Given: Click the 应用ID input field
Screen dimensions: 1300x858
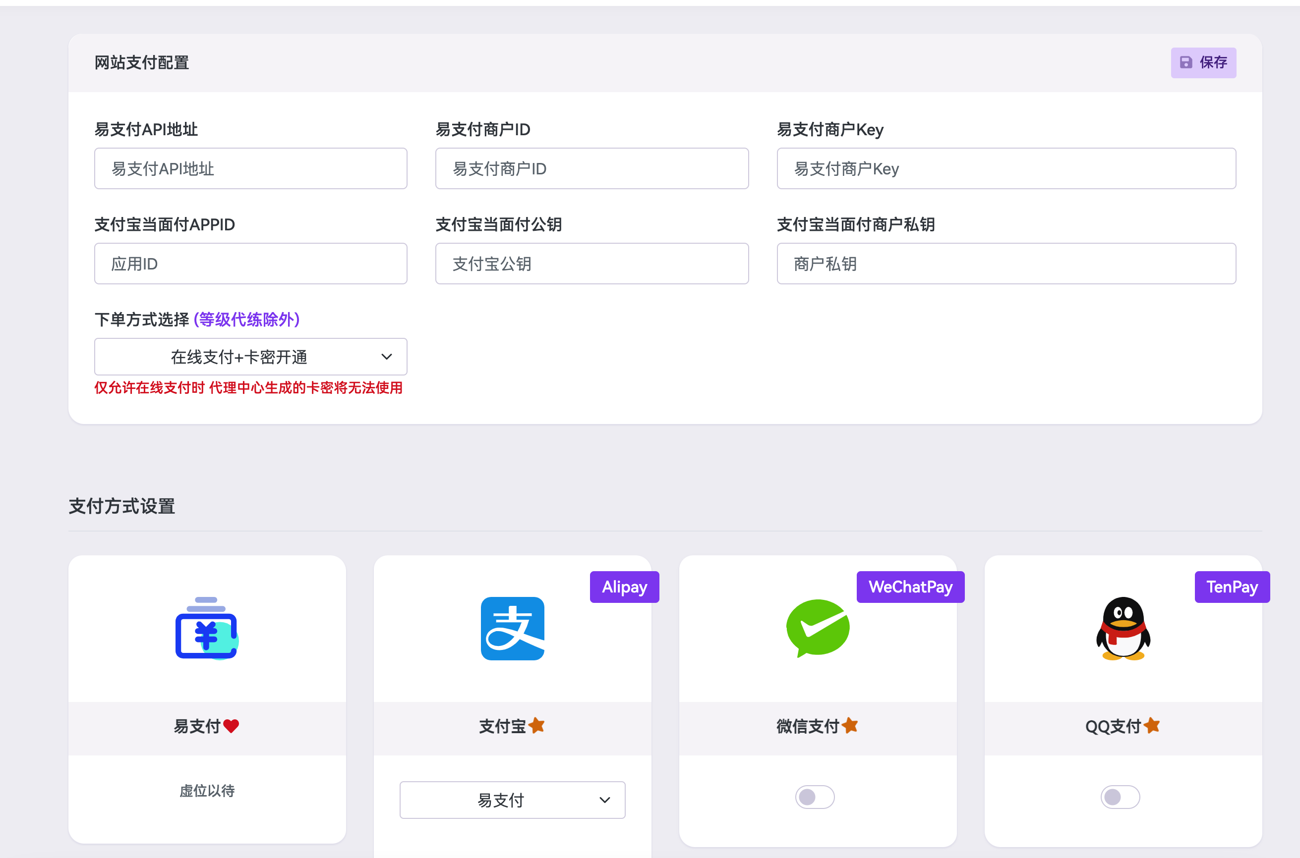Looking at the screenshot, I should point(250,264).
